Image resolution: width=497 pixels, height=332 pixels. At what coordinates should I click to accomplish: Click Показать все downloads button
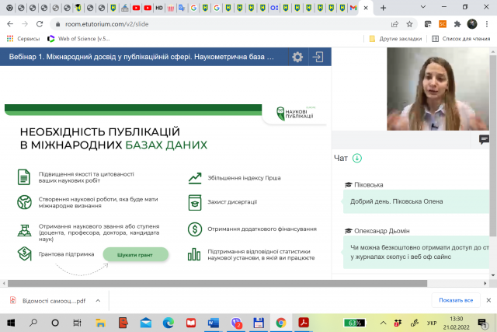click(x=455, y=300)
